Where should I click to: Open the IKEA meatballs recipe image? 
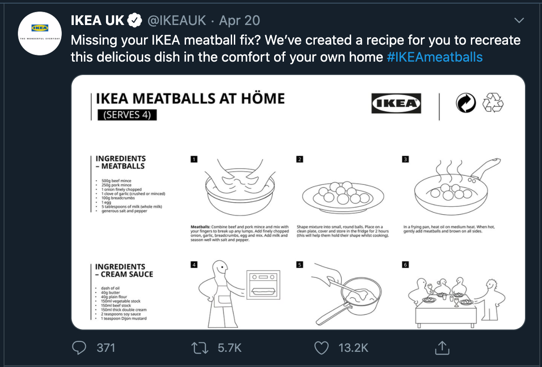[298, 202]
